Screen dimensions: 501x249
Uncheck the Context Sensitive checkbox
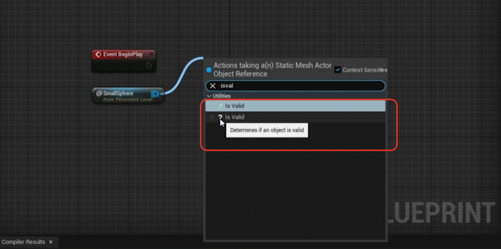click(338, 69)
